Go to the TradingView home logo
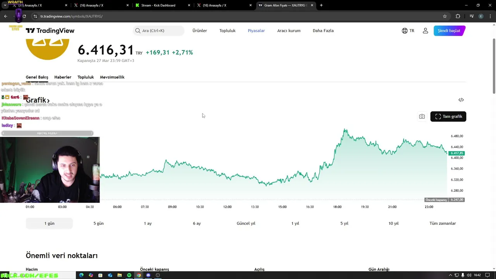Viewport: 496px width, 279px height. point(50,31)
